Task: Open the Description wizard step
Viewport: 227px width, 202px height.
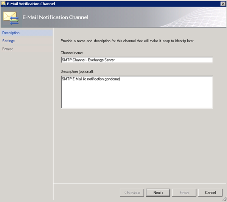Action: [26, 33]
